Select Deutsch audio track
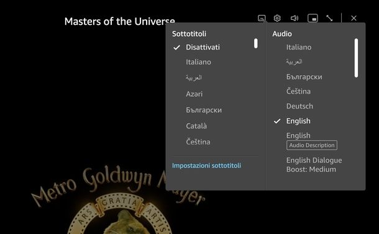379x234 pixels. (299, 106)
